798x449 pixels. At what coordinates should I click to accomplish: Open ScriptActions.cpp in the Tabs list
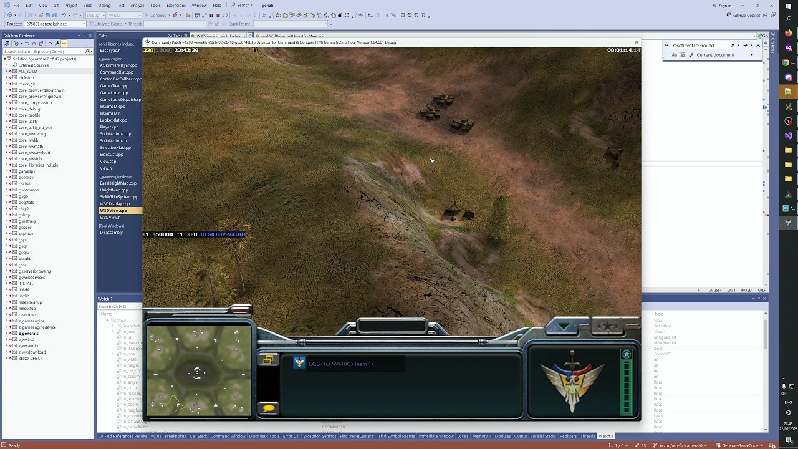click(x=115, y=134)
